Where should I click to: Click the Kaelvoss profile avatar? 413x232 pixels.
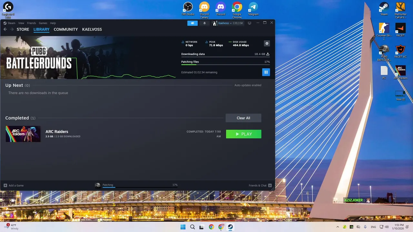(215, 23)
